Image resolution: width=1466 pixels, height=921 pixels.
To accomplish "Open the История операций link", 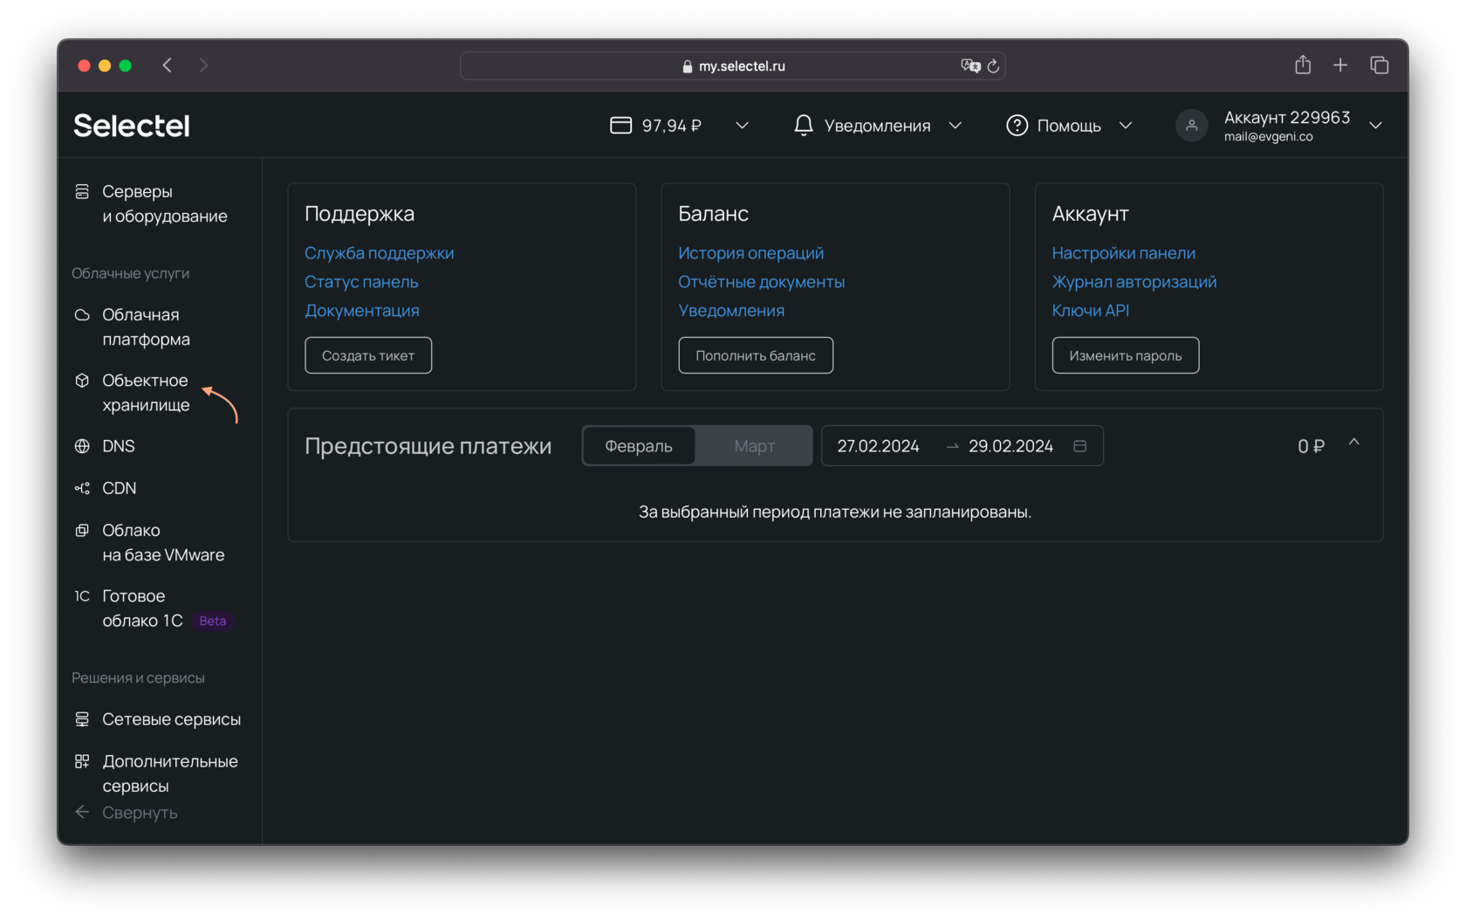I will coord(750,253).
